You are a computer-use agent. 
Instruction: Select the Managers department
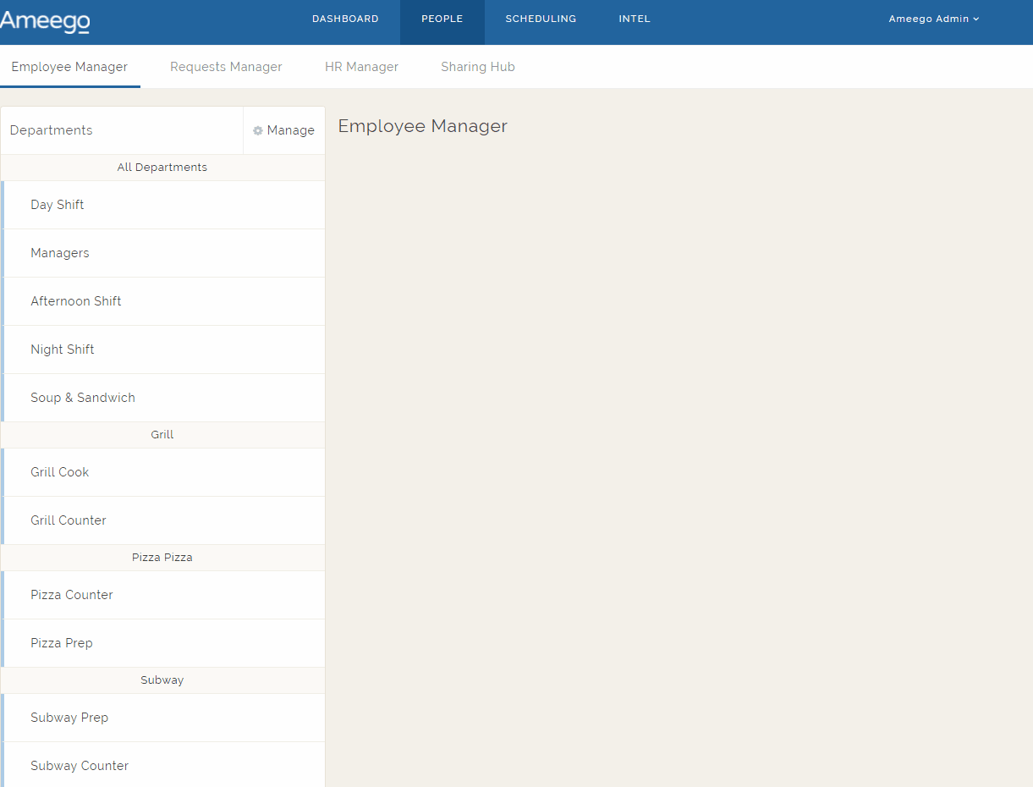60,253
